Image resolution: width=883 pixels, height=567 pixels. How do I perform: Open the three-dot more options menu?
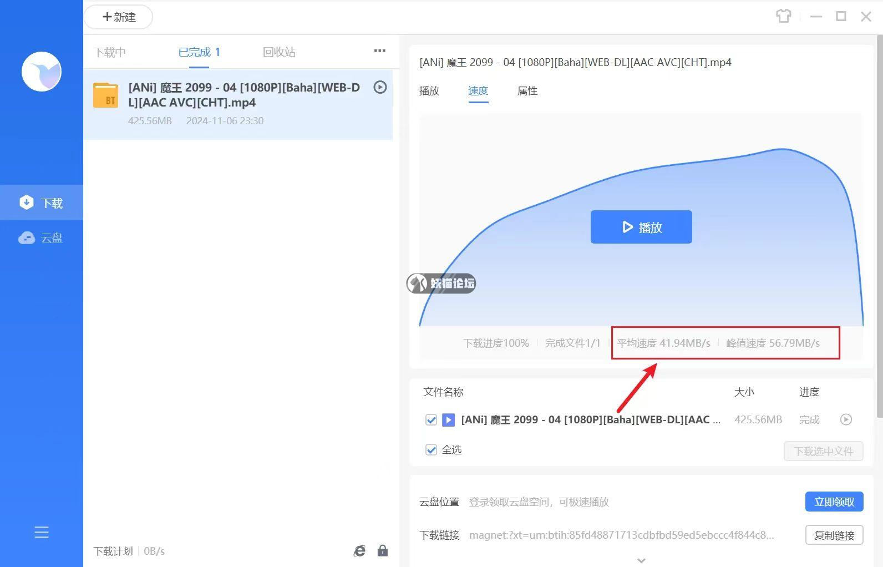(x=379, y=50)
